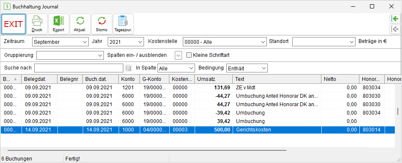Viewport: 402px width, 163px height.
Task: Click the red EXIT button
Action: pyautogui.click(x=14, y=24)
